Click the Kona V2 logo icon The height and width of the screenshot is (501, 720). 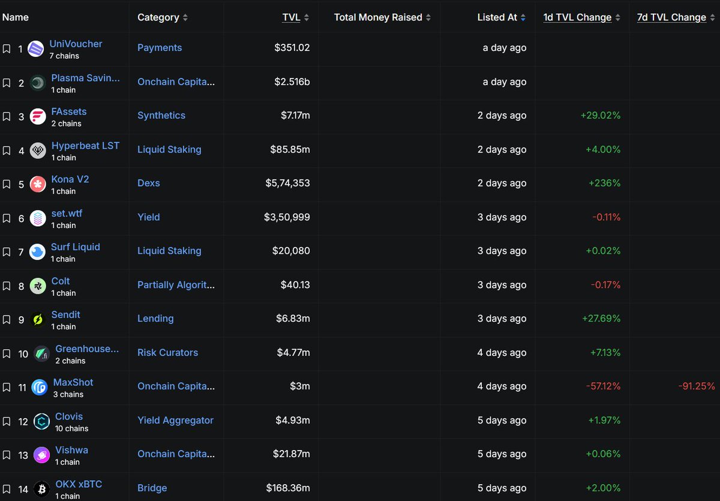(x=38, y=185)
